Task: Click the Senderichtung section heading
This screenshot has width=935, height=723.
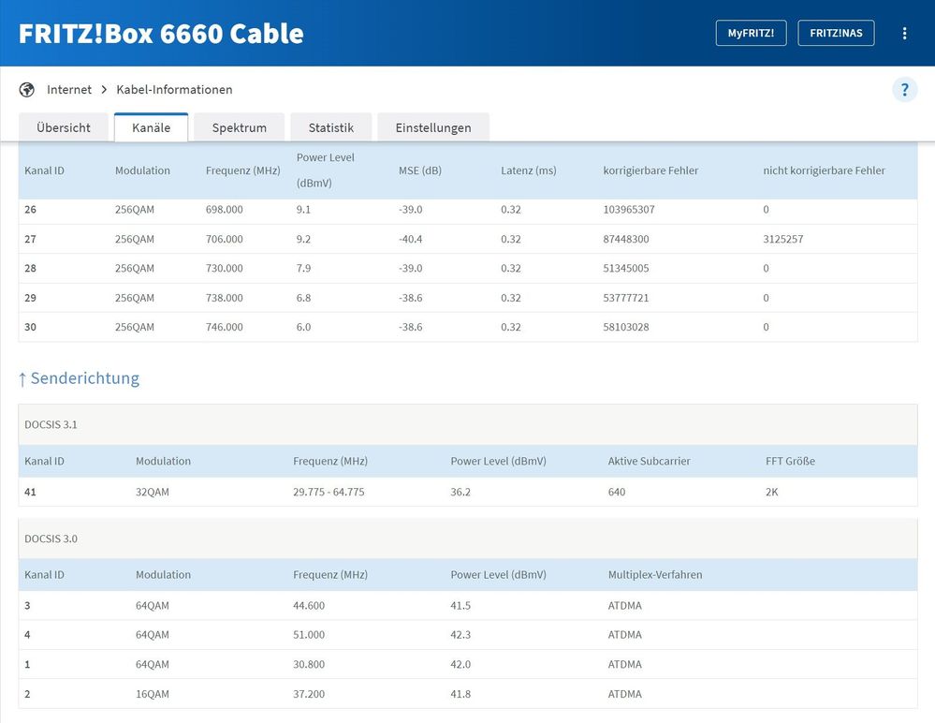Action: [x=84, y=378]
